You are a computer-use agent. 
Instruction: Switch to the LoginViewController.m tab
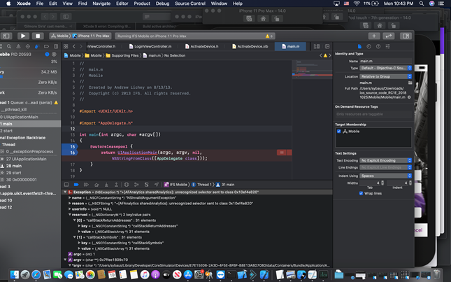pyautogui.click(x=150, y=46)
